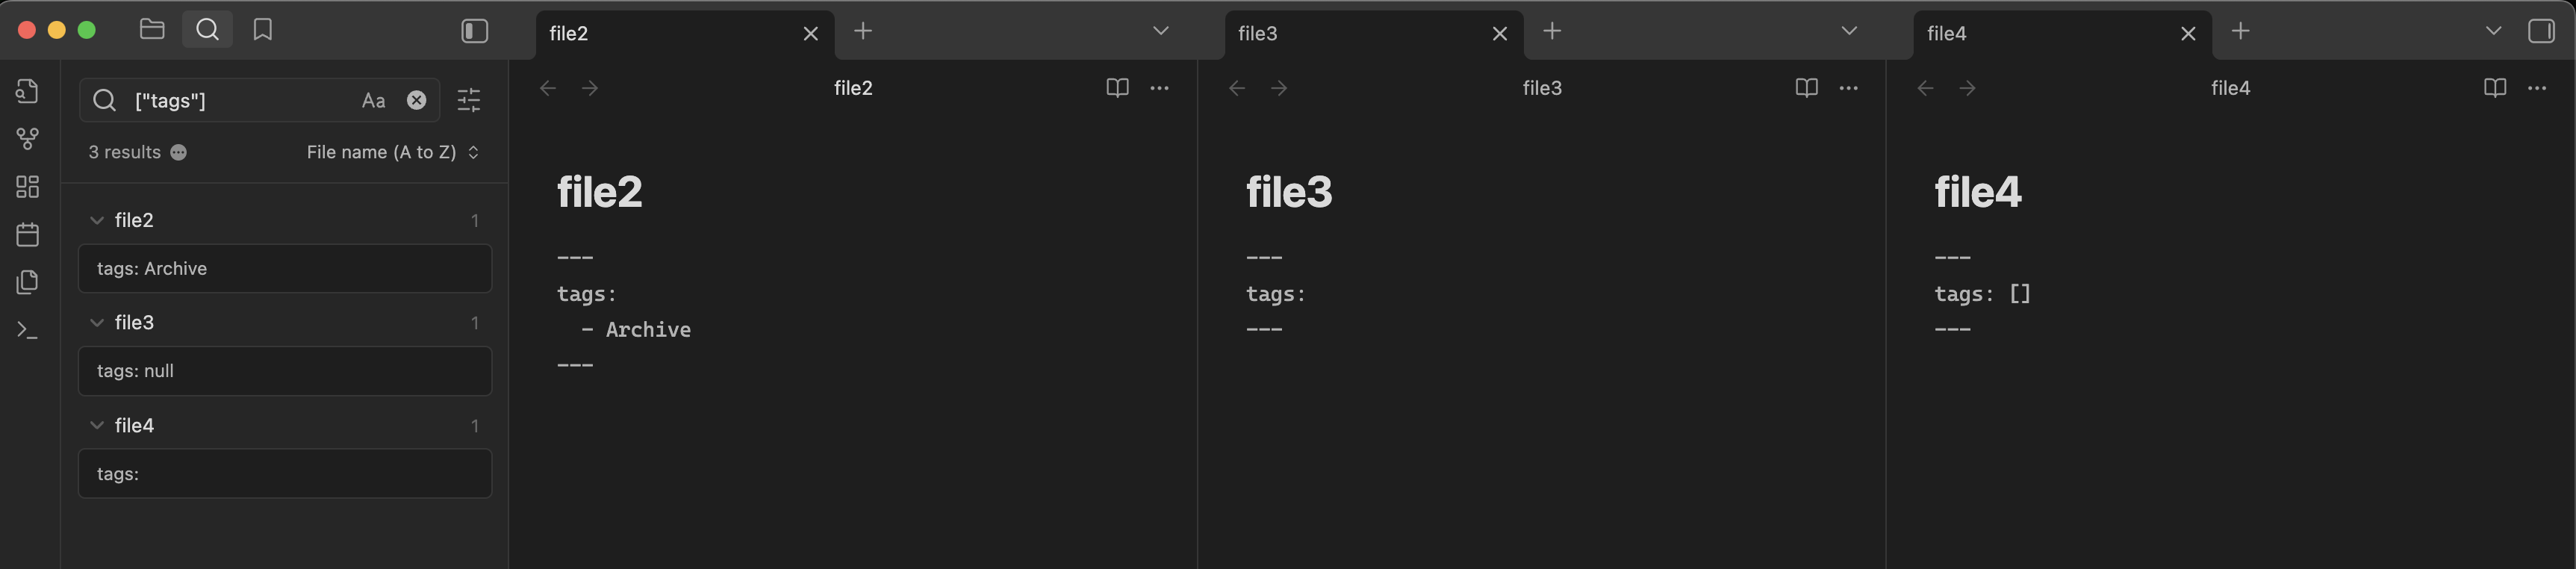2576x569 pixels.
Task: Close the file2 tab
Action: [x=811, y=34]
